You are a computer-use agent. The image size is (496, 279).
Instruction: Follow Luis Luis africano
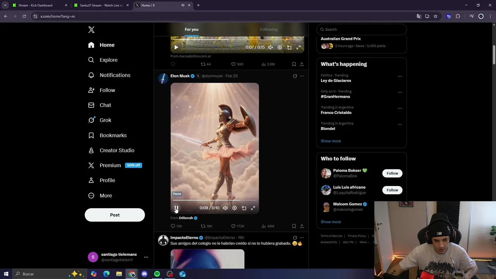(x=392, y=190)
